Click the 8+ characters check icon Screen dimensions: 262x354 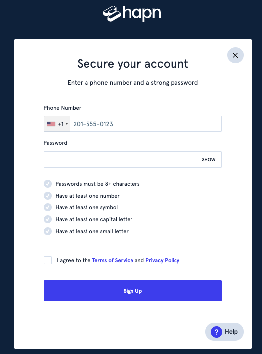tap(48, 184)
